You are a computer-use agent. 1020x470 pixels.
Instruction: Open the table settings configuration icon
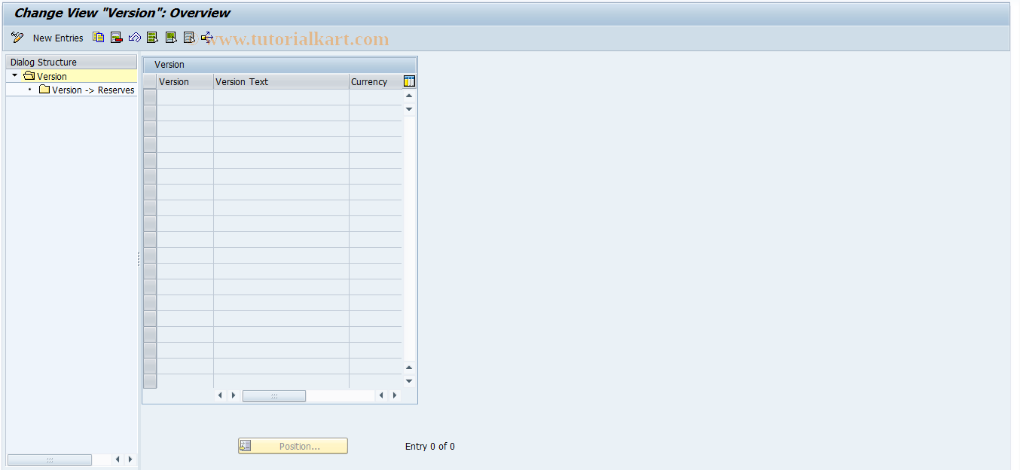tap(409, 81)
